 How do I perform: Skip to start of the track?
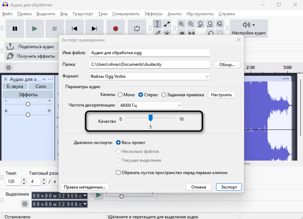[74, 29]
